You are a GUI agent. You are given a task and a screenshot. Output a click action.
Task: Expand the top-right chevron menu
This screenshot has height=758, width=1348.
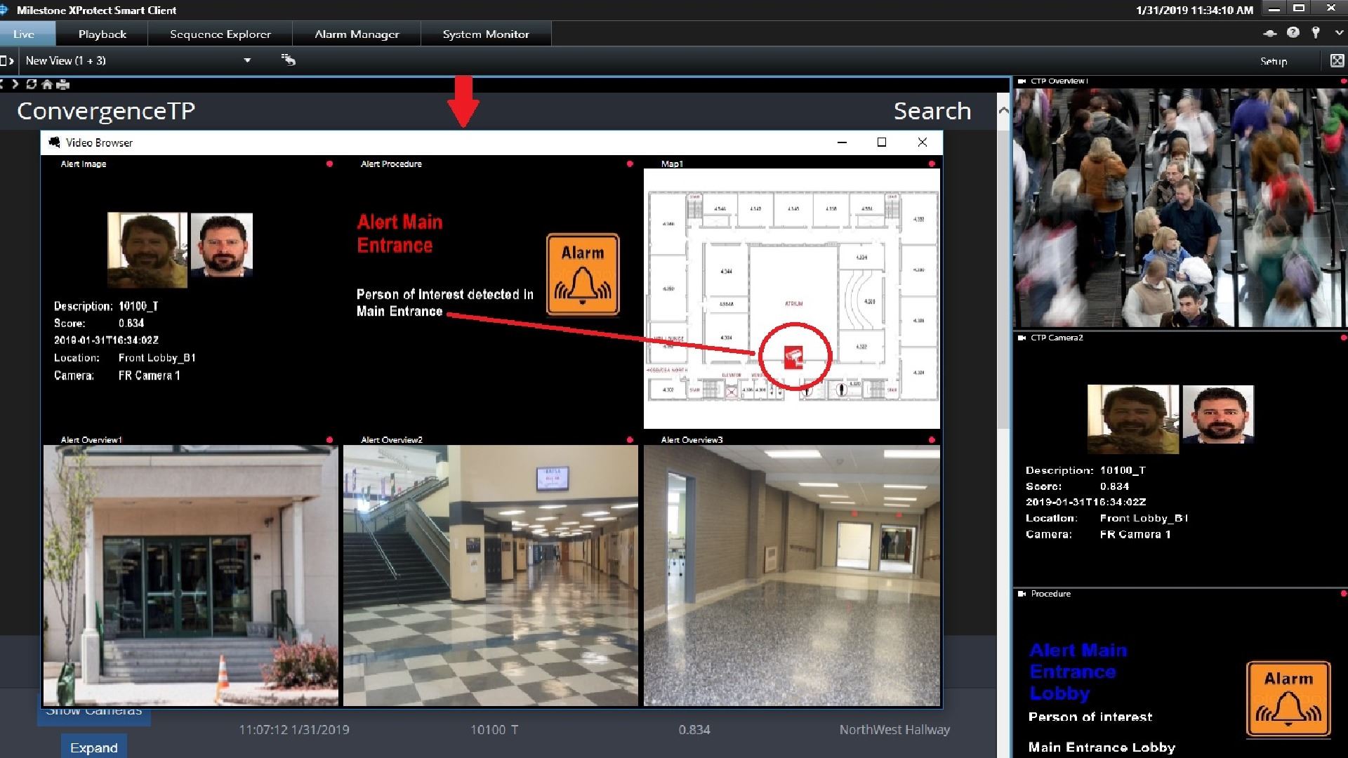tap(1339, 32)
